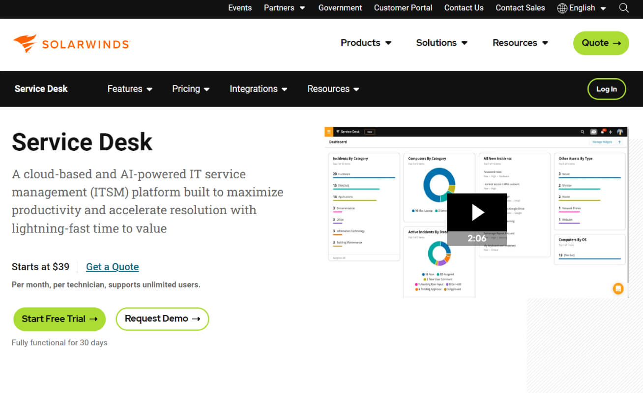
Task: Click the 'Computers By OS' widget title
Action: coord(573,240)
